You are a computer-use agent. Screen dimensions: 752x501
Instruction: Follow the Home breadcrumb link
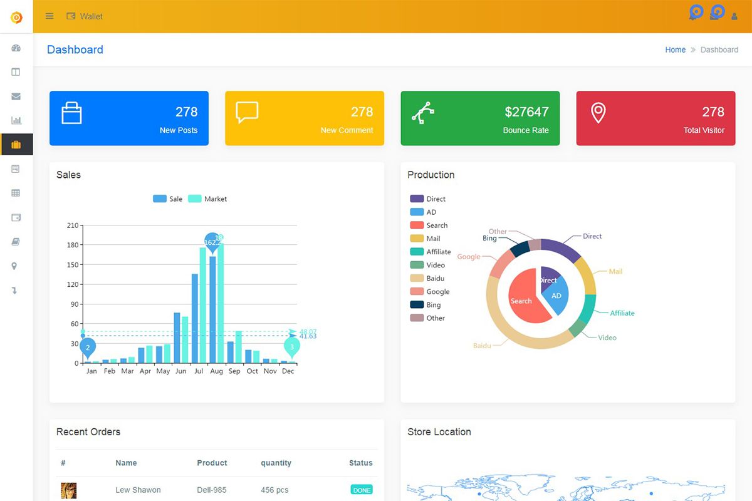(676, 49)
